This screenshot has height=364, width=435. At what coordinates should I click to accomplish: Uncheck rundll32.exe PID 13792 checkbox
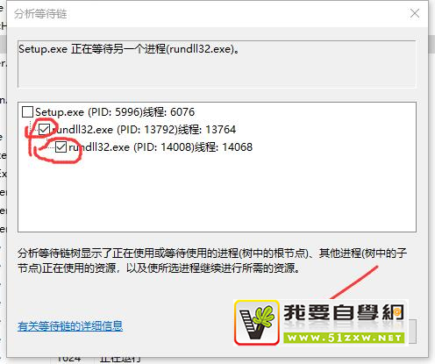44,130
